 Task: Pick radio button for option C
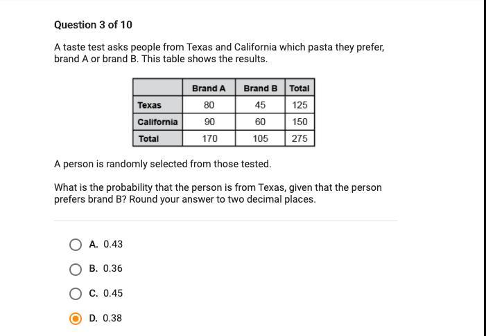tap(76, 294)
